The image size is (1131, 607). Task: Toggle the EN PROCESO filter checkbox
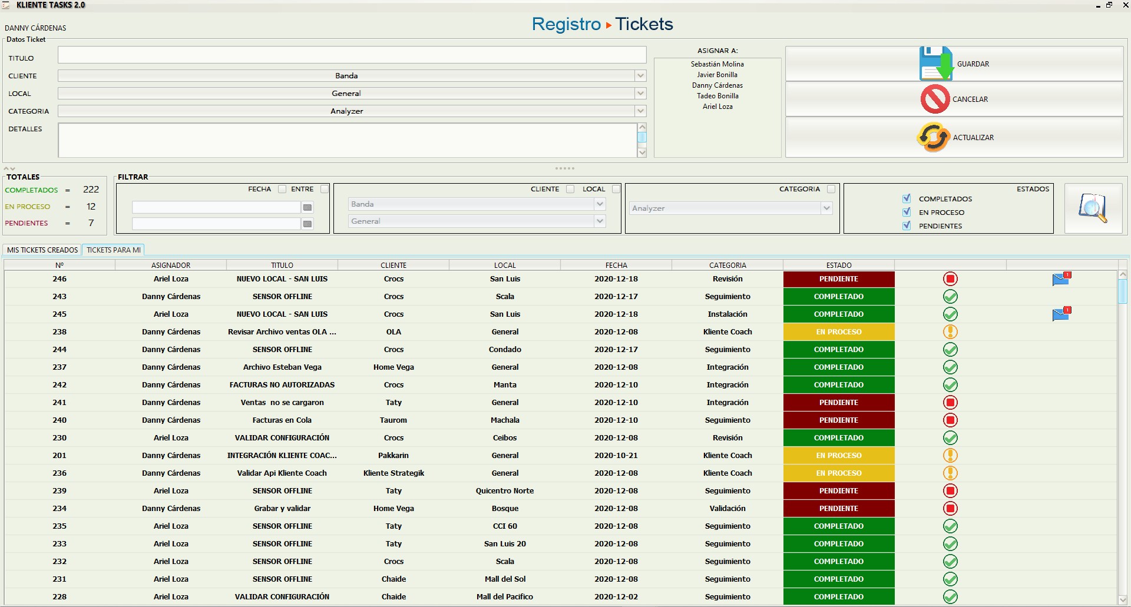(x=905, y=212)
